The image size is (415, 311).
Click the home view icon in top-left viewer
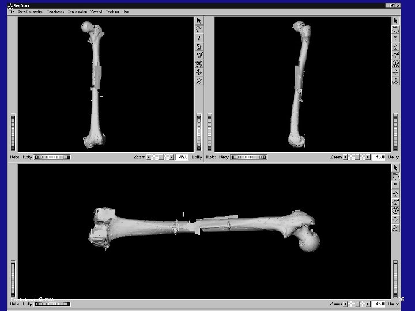point(199,47)
